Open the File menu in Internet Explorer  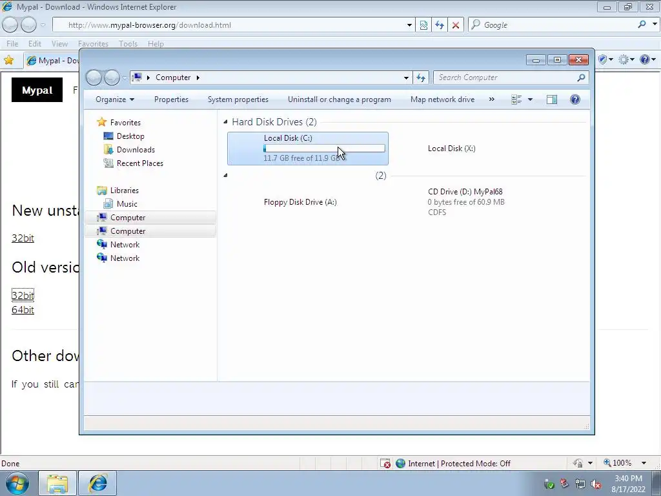point(12,44)
